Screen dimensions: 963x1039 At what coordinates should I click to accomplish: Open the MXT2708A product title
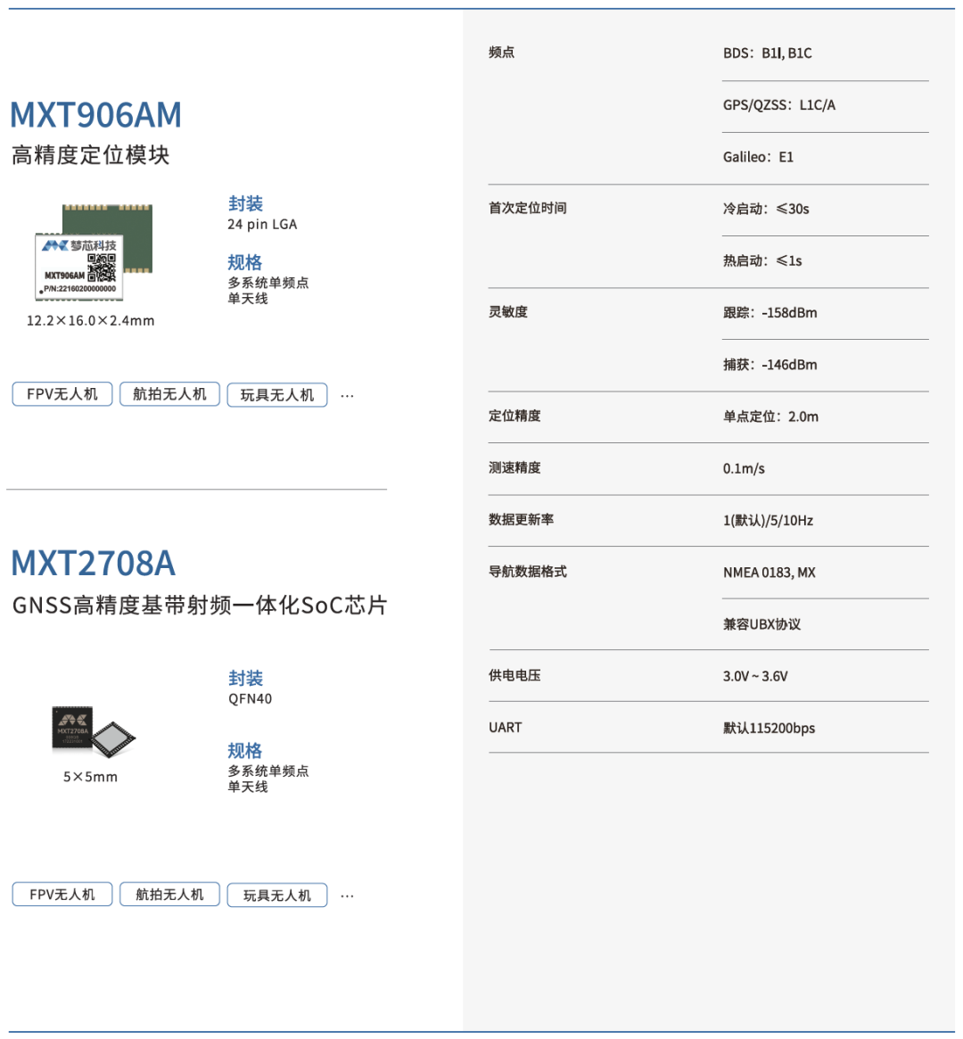(x=94, y=564)
